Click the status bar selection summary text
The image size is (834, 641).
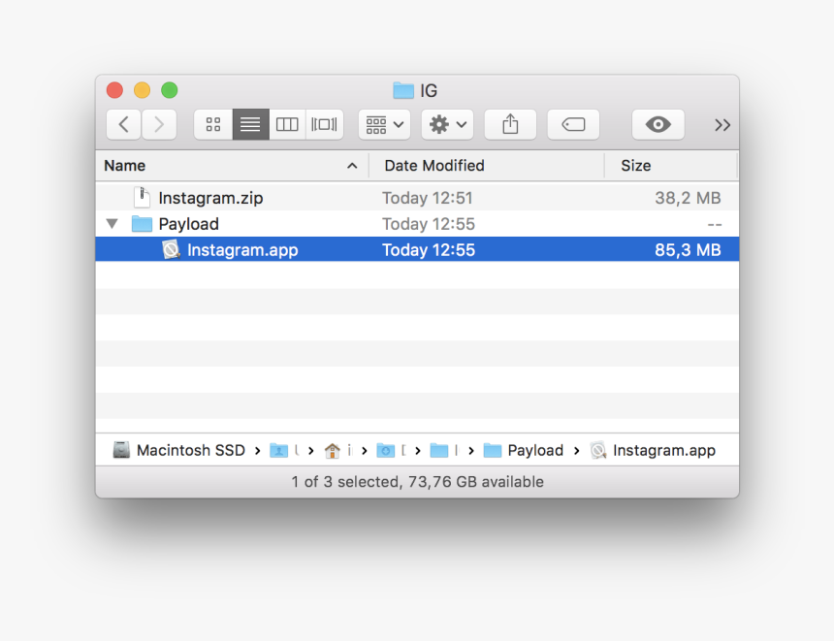[x=418, y=482]
